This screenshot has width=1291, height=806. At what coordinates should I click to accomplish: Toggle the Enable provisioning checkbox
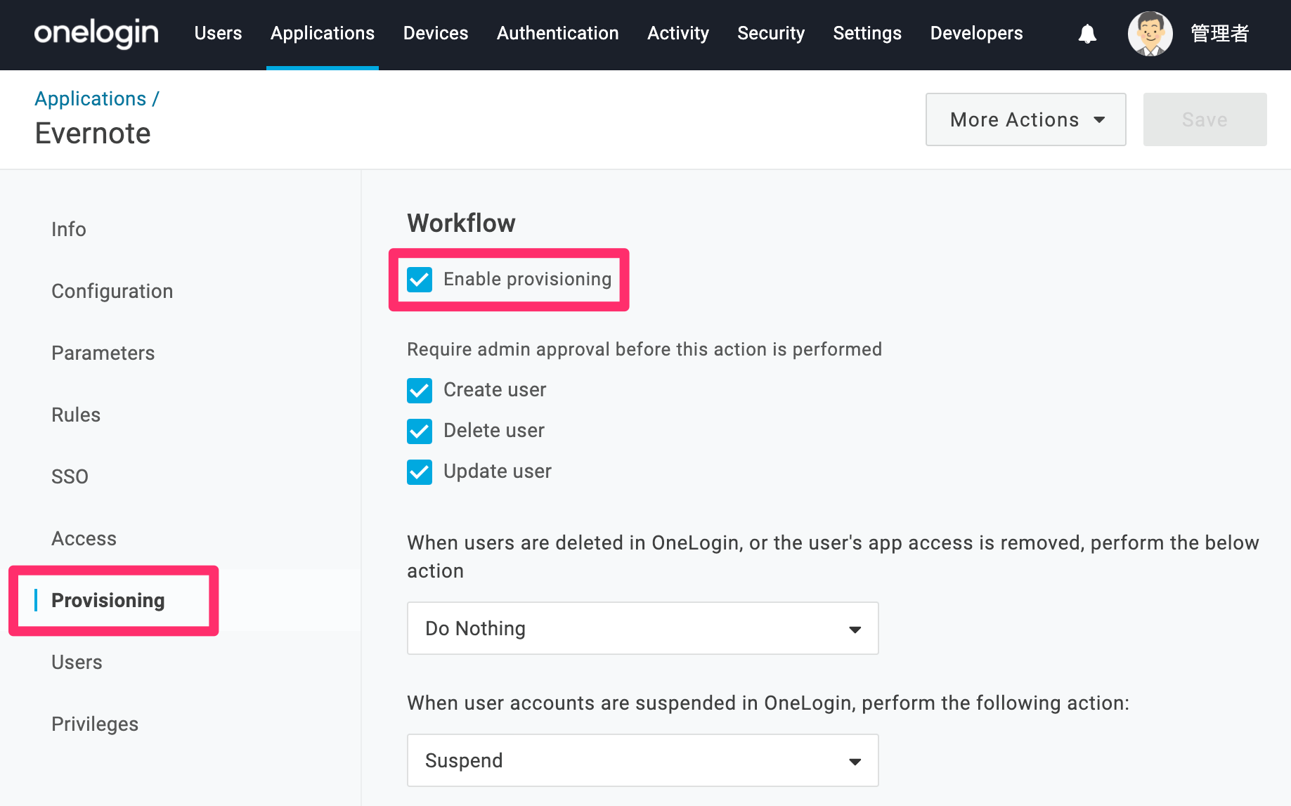coord(420,280)
